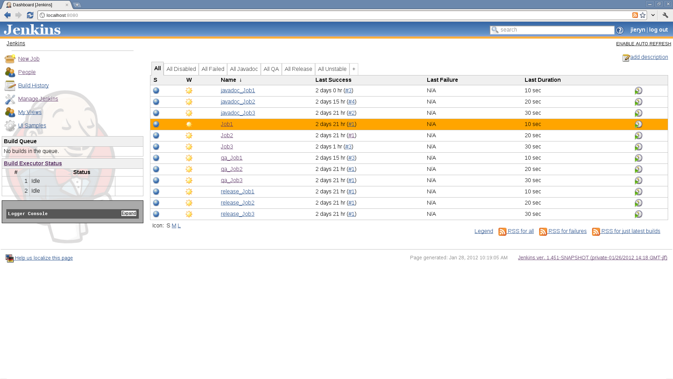Schedule a build for release_Job3
This screenshot has height=379, width=673.
point(638,214)
